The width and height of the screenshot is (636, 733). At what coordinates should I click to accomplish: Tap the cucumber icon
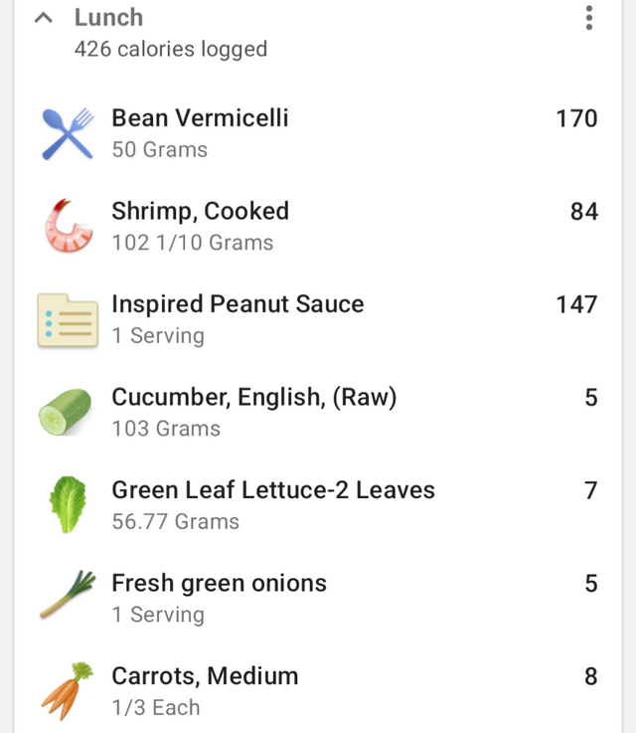pos(66,412)
